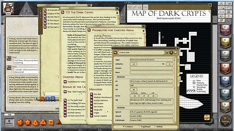Click the Story list search field
The image size is (234, 131).
coord(52,93)
